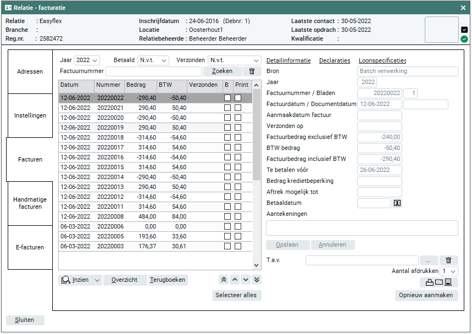Toggle the black checkbox in the header
Image resolution: width=472 pixels, height=334 pixels.
[x=464, y=30]
